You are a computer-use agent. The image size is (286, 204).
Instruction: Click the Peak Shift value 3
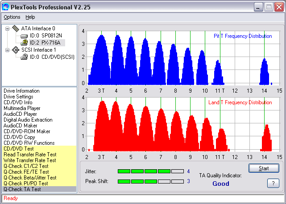point(188,181)
